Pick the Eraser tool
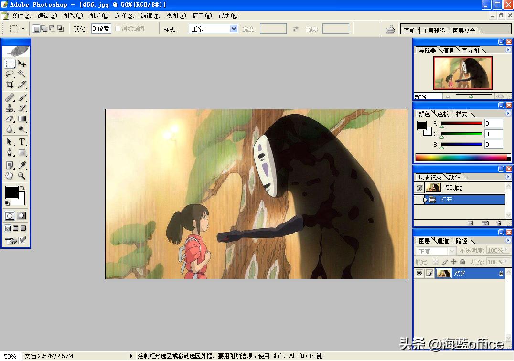This screenshot has width=514, height=361. 9,119
